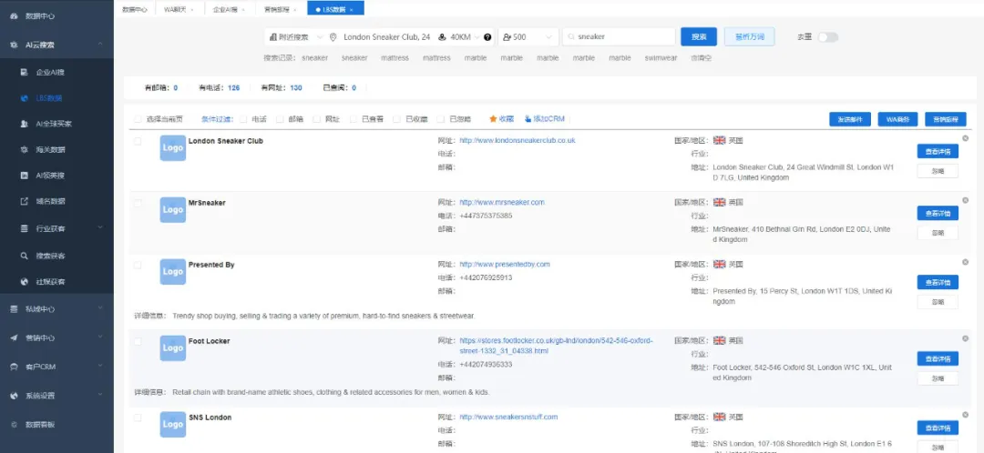Click the 域名数据 external-link icon
984x453 pixels.
24,201
